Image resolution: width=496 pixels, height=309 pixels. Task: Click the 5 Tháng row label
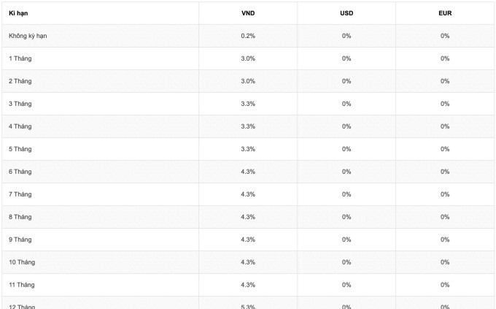pos(20,149)
